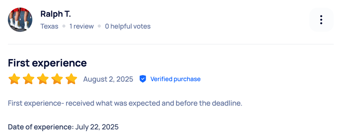
Task: Click the fifth gold star
Action: 71,79
